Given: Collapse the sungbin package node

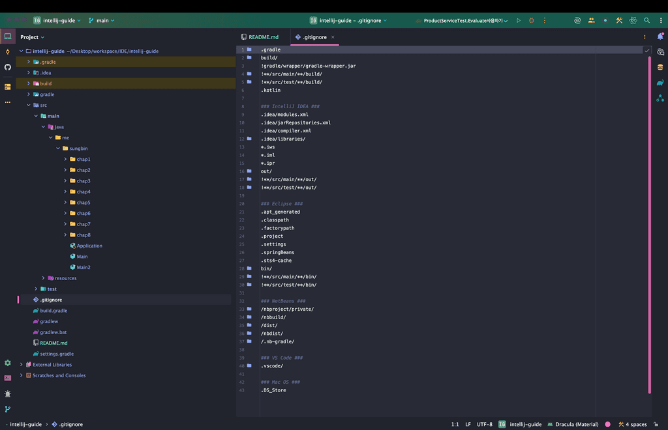Looking at the screenshot, I should click(57, 149).
